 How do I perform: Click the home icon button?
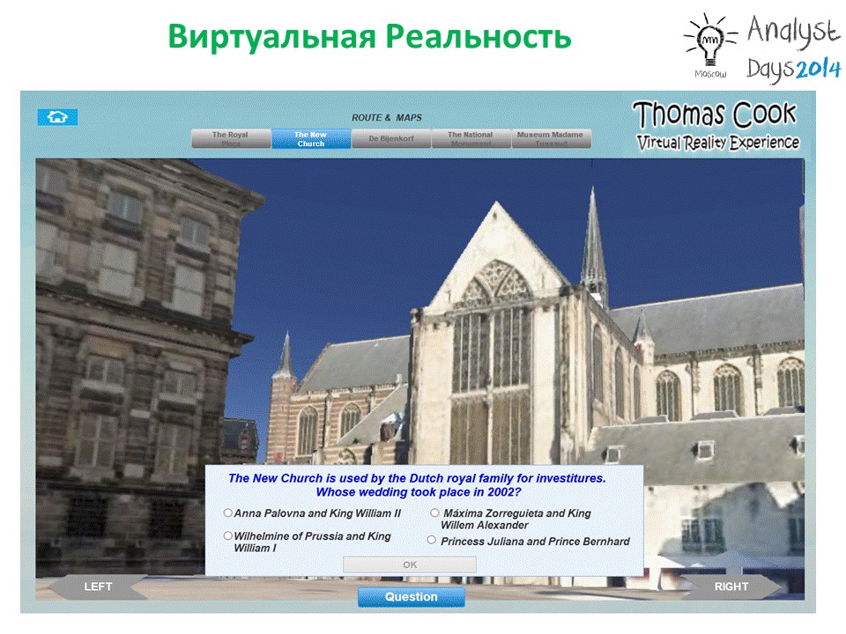tap(57, 117)
